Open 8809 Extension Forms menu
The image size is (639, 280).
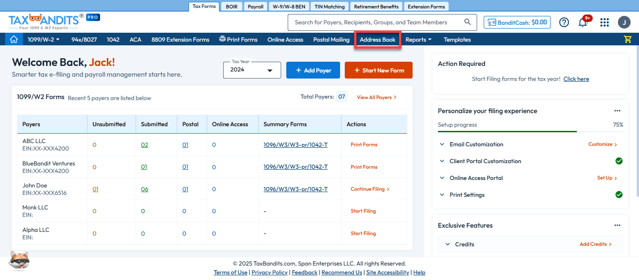tap(180, 39)
